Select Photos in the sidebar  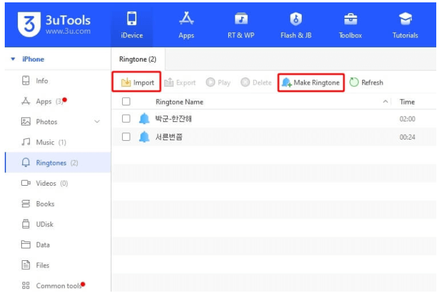point(57,122)
